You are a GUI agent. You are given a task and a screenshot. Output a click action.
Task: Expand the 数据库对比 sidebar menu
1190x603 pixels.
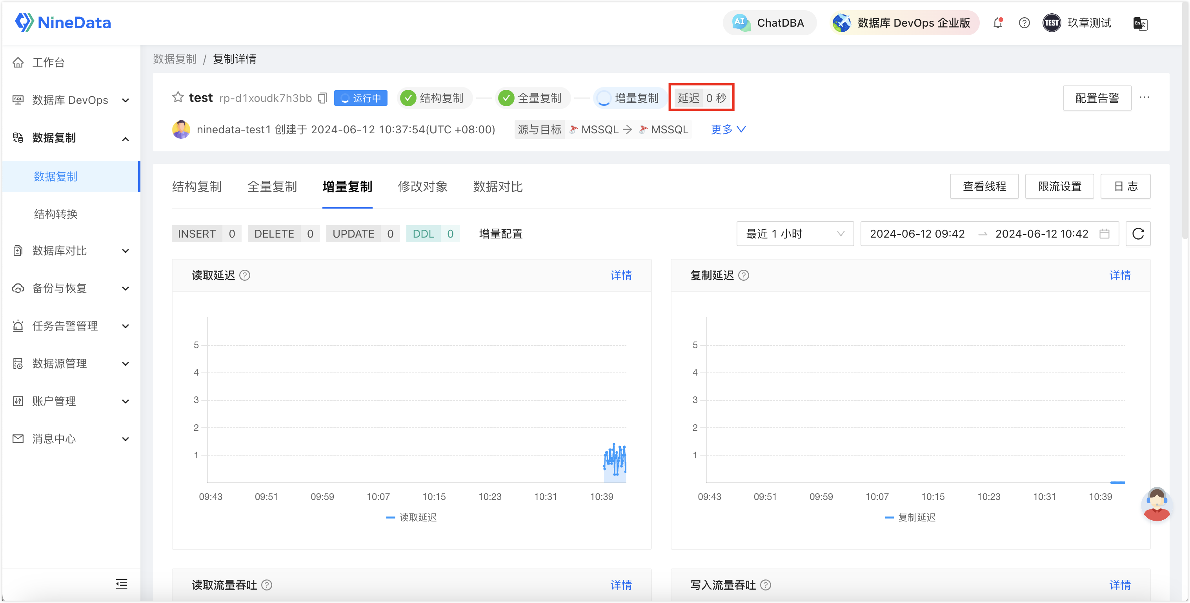[71, 250]
